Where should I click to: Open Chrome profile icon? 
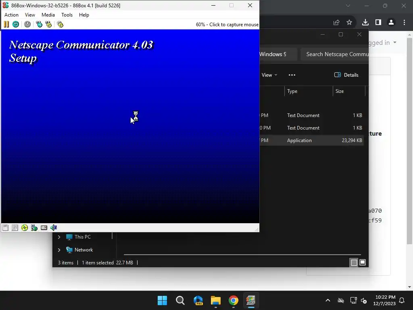pyautogui.click(x=391, y=23)
